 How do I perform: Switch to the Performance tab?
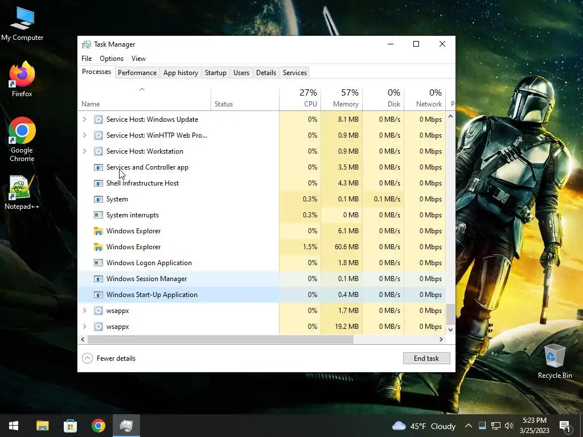[x=137, y=73]
